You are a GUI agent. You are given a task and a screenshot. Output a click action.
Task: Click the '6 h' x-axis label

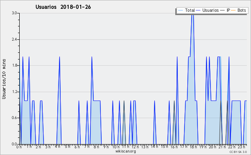(x=77, y=147)
